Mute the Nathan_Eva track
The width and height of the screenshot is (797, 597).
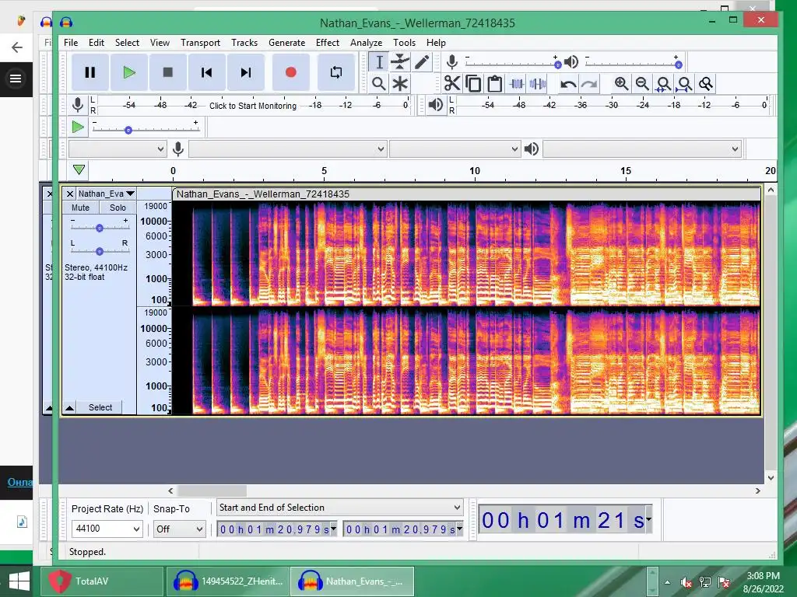click(80, 208)
